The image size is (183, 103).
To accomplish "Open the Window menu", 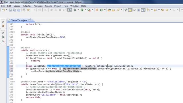I will click(74, 6).
